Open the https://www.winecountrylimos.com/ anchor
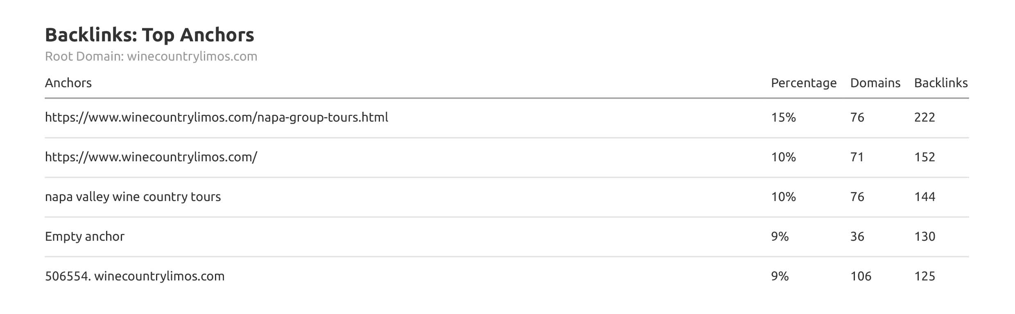Screen dimensions: 1015x314 [151, 157]
